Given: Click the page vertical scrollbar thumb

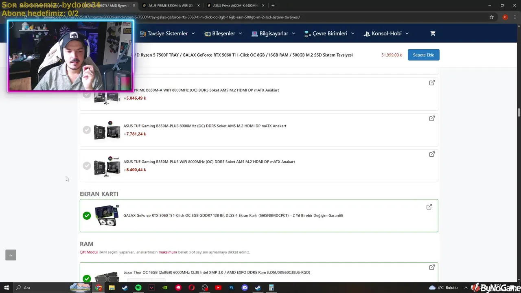Looking at the screenshot, I should (x=519, y=112).
